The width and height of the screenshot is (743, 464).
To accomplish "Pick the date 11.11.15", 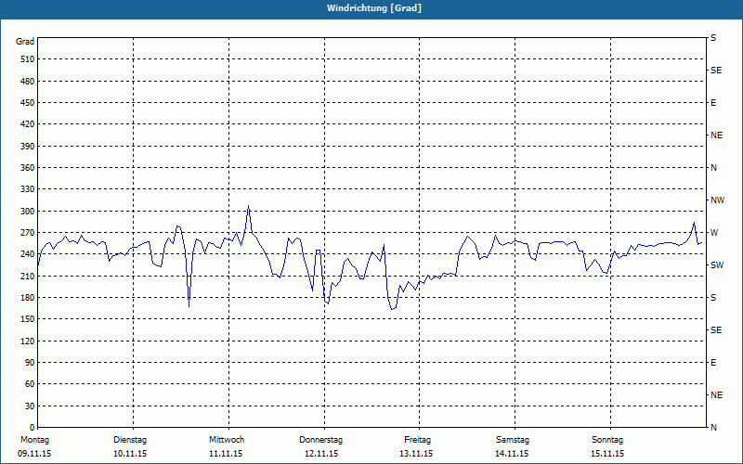I will (226, 454).
